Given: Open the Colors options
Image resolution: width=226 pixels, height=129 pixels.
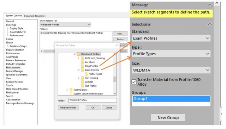Looking at the screenshot, I should pyautogui.click(x=10, y=39).
